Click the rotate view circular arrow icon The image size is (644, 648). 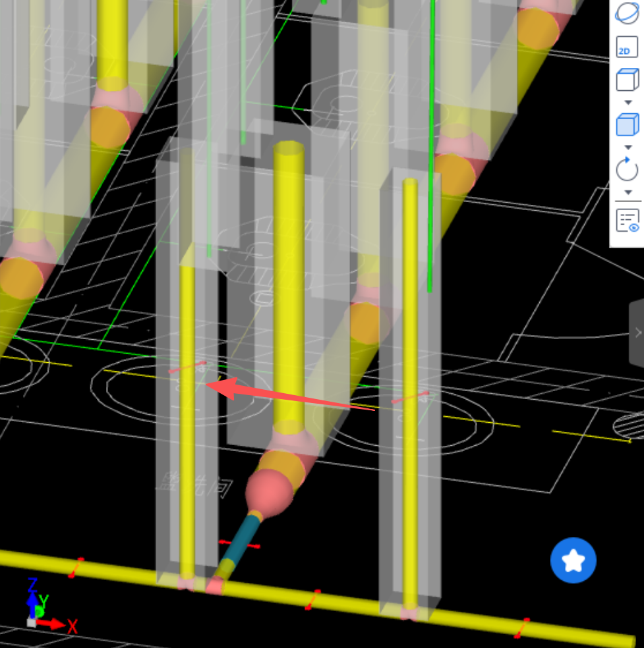(x=627, y=169)
